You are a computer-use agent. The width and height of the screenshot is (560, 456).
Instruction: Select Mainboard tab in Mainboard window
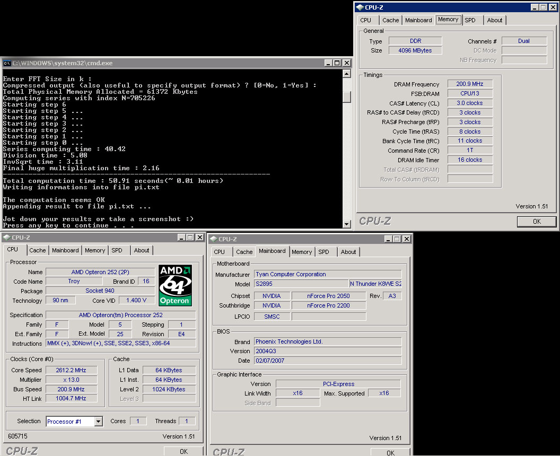coord(272,251)
